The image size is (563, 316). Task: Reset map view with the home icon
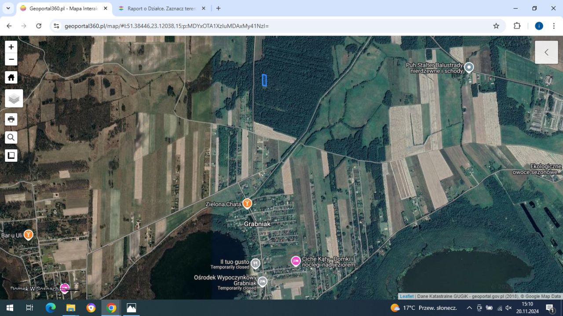point(11,77)
